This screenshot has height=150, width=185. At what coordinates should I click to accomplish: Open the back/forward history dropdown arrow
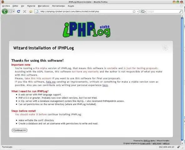(x=14, y=12)
